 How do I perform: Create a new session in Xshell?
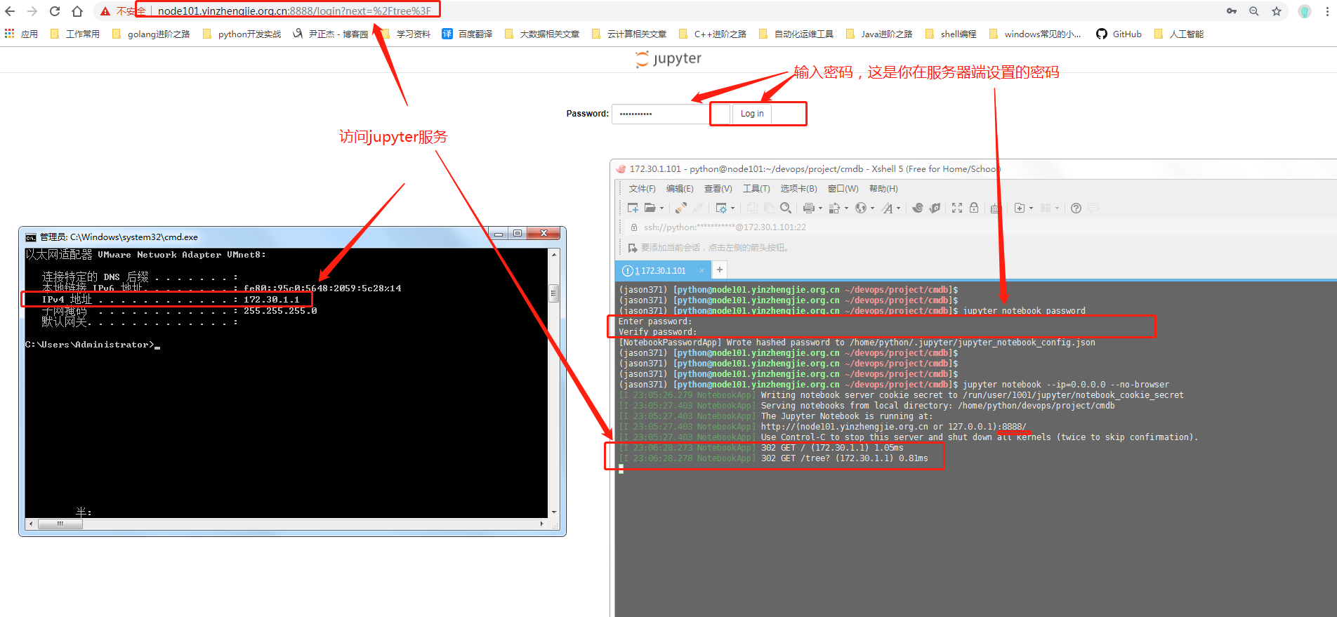633,208
